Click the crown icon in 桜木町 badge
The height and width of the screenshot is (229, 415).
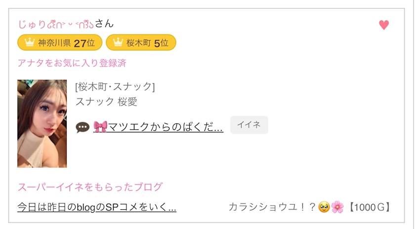click(117, 42)
